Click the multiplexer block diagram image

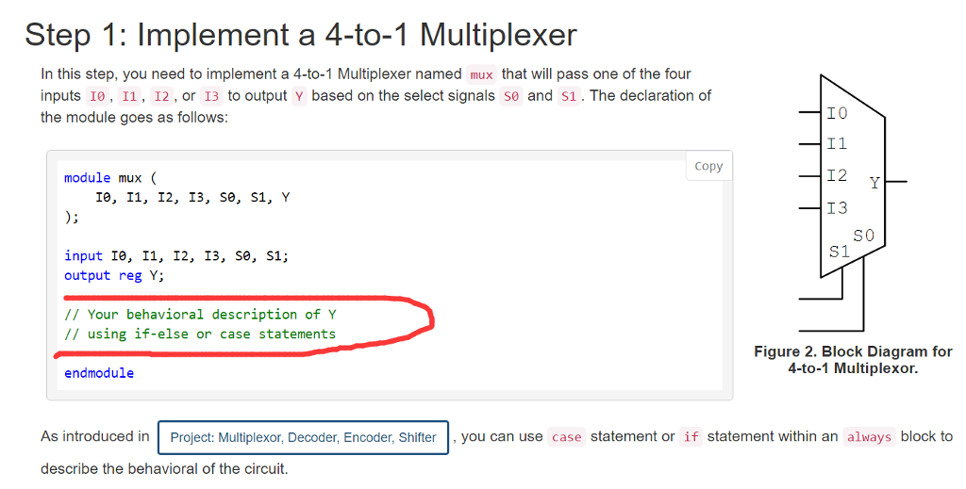pos(853,203)
